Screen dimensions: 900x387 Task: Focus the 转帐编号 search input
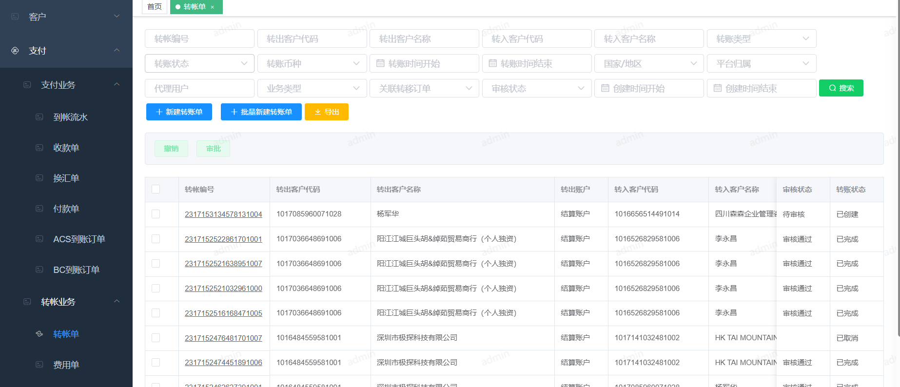(x=199, y=39)
